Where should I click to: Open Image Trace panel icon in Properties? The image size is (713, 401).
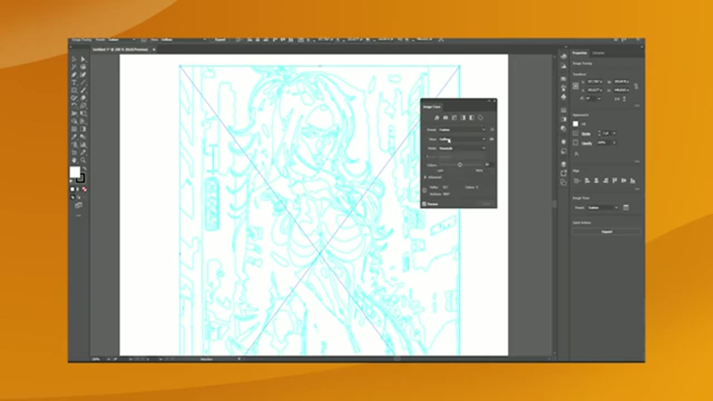point(626,208)
